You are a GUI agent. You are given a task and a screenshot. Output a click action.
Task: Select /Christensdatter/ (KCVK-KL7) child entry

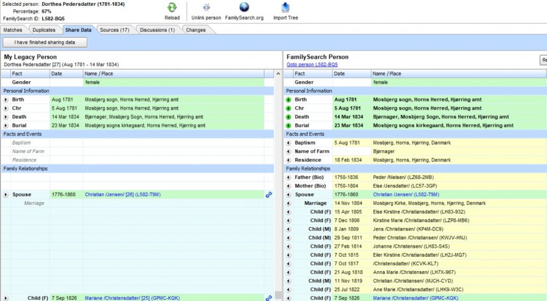(x=405, y=264)
